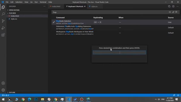Viewport: 181px width, 102px height.
Task: Click the User source cell
Action: pos(170,22)
